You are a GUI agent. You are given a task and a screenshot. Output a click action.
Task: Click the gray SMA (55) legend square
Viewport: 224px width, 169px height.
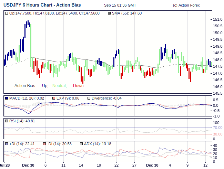click(x=110, y=13)
